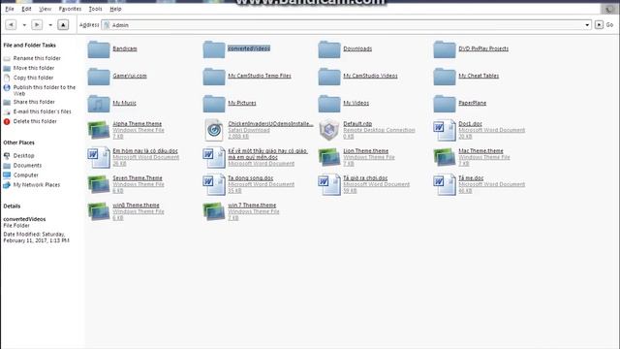Click Delete this folder task
620x349 pixels.
35,121
